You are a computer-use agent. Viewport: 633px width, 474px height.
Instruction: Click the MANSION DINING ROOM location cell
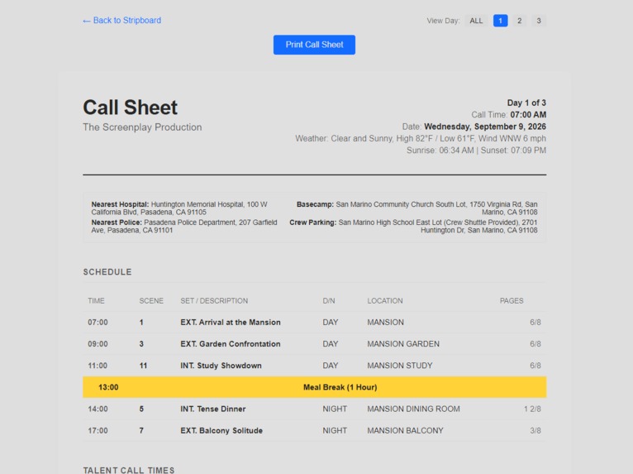pos(413,409)
